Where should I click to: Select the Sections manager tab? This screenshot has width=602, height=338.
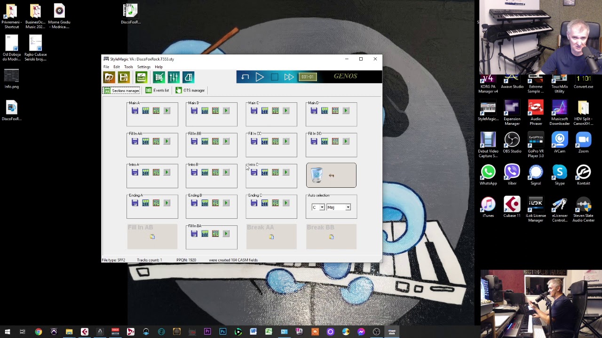click(121, 90)
